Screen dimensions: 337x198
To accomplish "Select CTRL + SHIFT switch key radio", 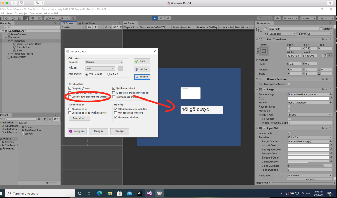I will coord(87,74).
